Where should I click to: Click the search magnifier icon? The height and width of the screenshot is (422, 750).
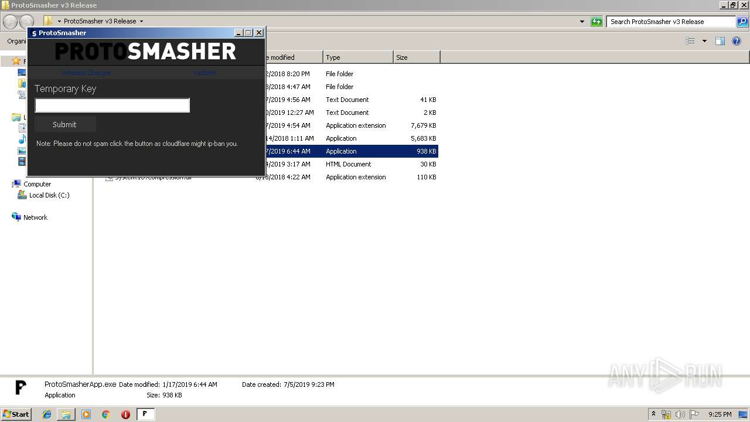(x=742, y=22)
